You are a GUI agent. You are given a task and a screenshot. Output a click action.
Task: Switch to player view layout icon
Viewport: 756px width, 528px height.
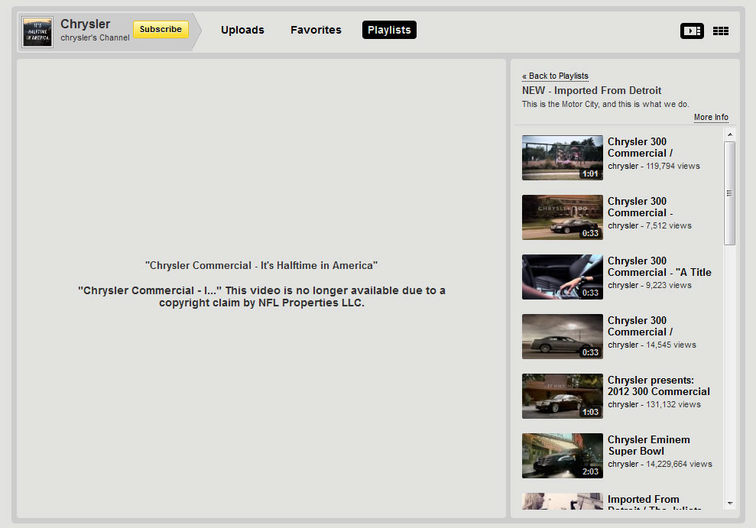(692, 31)
